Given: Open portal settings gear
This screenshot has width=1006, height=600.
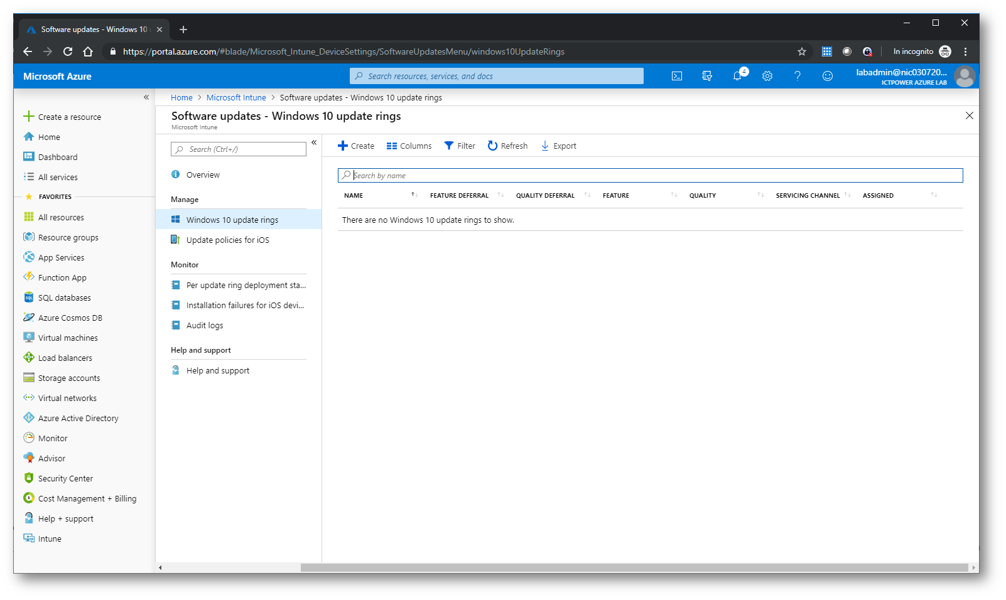Looking at the screenshot, I should tap(767, 76).
